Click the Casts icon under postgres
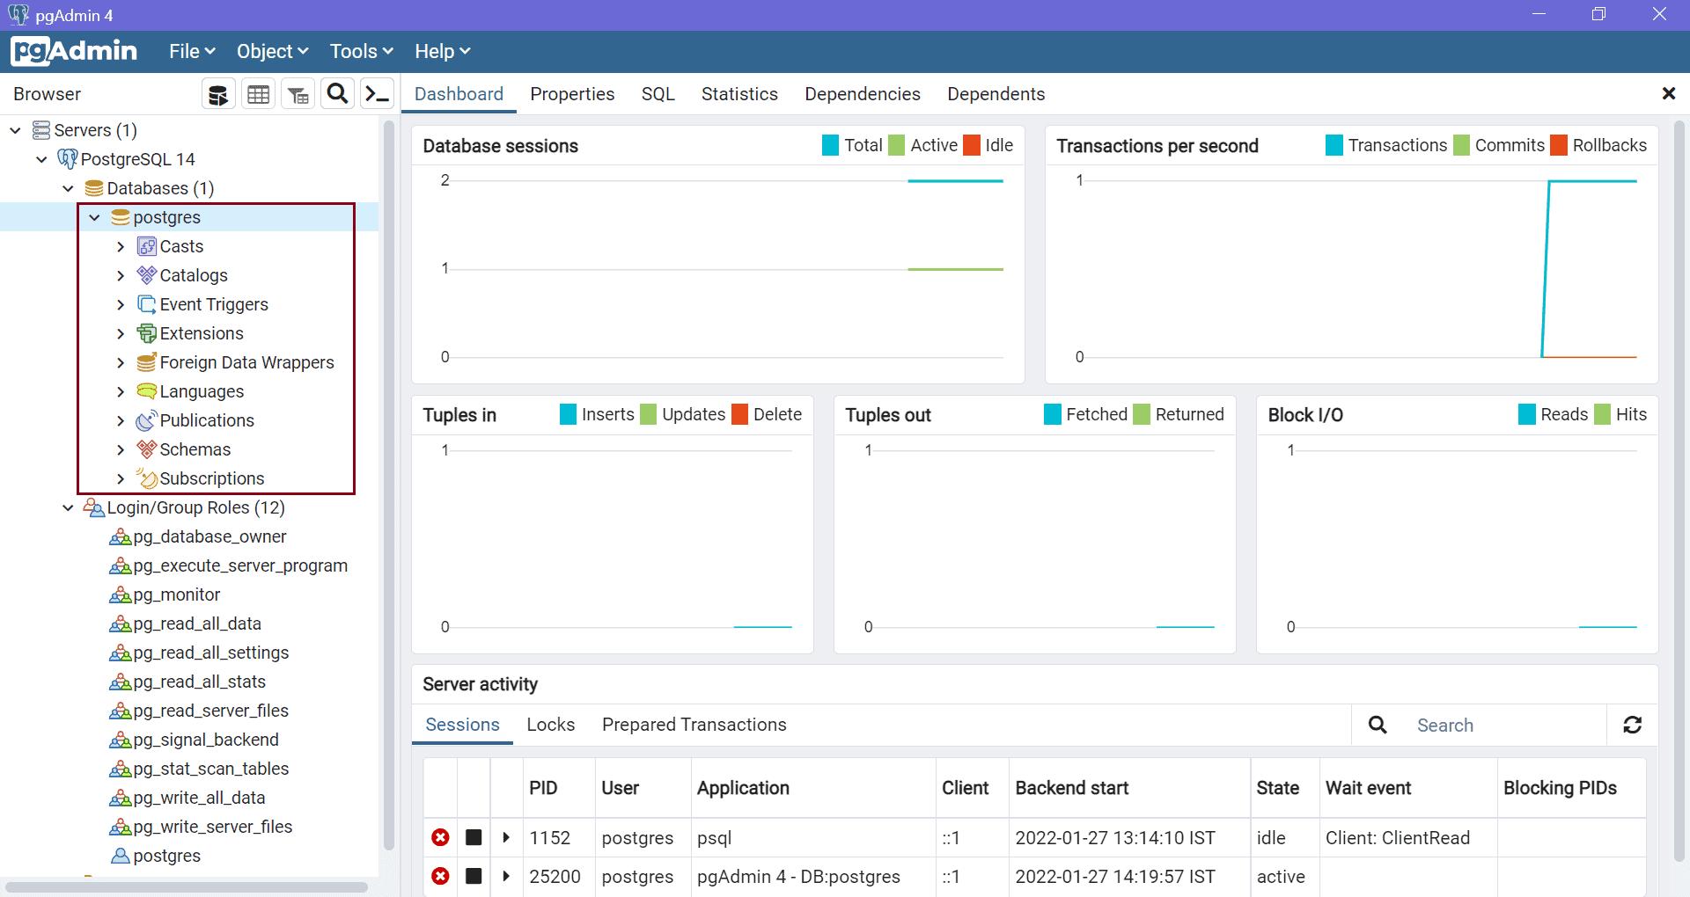Image resolution: width=1690 pixels, height=897 pixels. pos(146,246)
